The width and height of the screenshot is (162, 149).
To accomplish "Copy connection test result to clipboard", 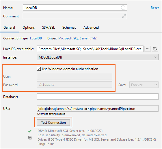I will pos(30,138).
